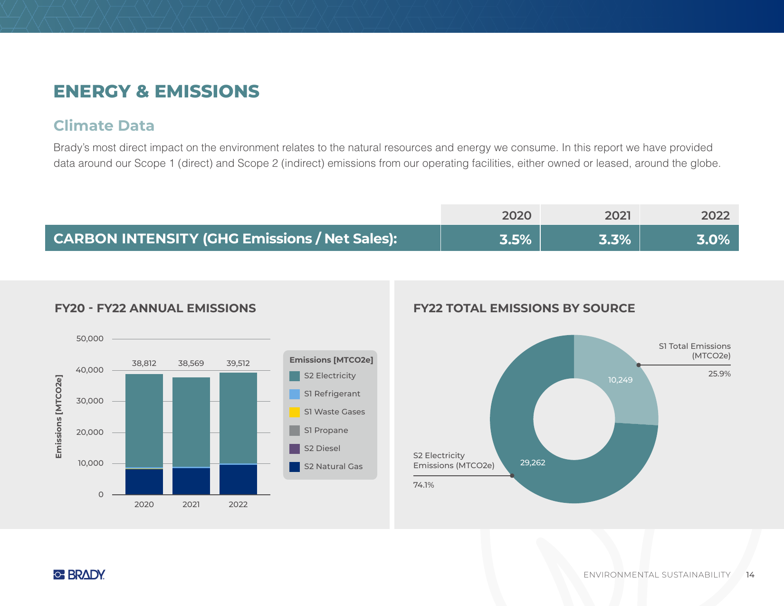Click the S1 Propane gray swatch
784x606 pixels.
(x=295, y=431)
